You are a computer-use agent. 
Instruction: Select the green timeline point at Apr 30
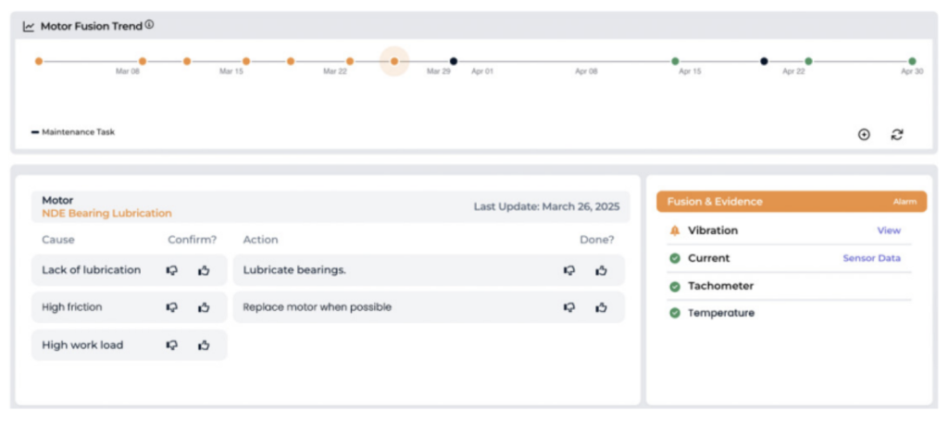coord(912,61)
